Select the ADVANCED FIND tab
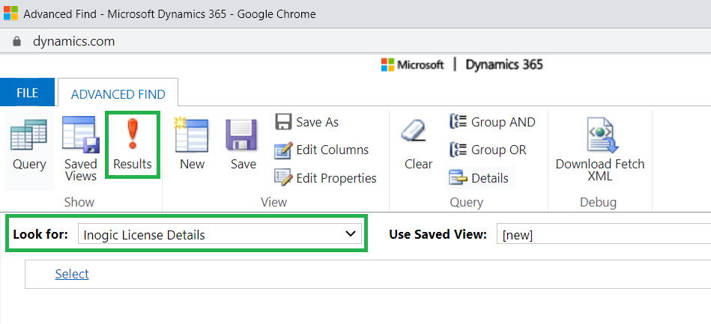The image size is (711, 324). pos(118,94)
